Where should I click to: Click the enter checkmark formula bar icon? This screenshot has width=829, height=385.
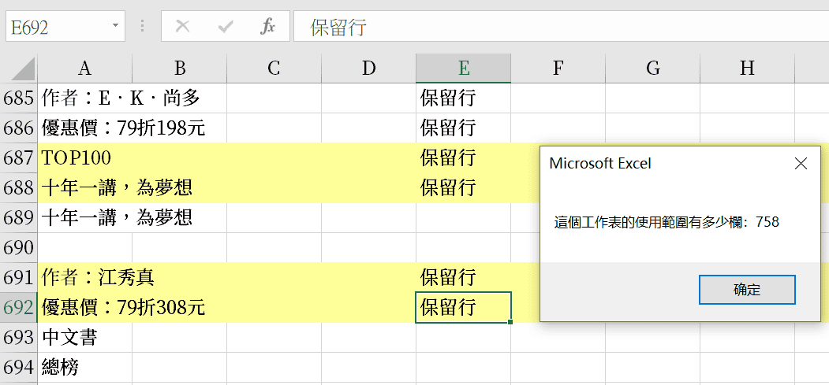226,26
